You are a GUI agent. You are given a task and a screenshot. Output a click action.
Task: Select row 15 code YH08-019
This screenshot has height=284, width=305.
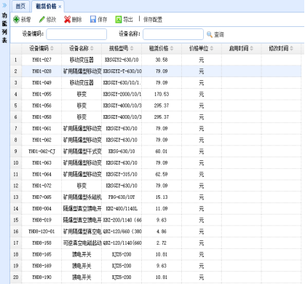pos(41,220)
